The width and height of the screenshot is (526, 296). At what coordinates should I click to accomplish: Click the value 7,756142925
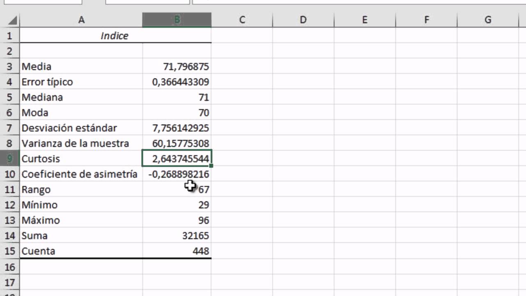[x=177, y=128]
